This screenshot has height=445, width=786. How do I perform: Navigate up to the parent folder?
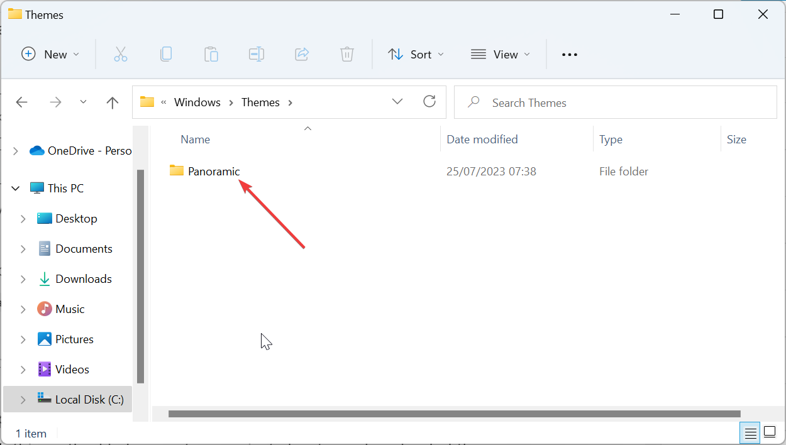[112, 102]
